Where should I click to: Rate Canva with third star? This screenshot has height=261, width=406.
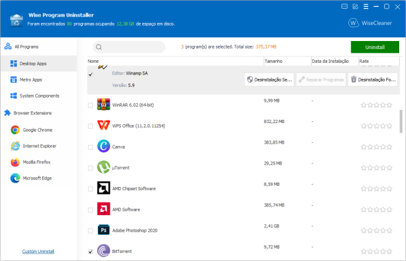[x=376, y=147]
